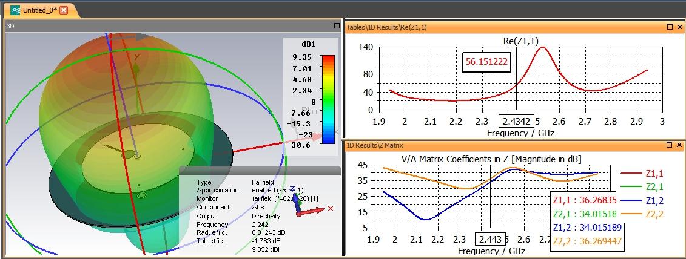
Task: Click Frequency / GHz label of Z Matrix plot
Action: coord(491,251)
